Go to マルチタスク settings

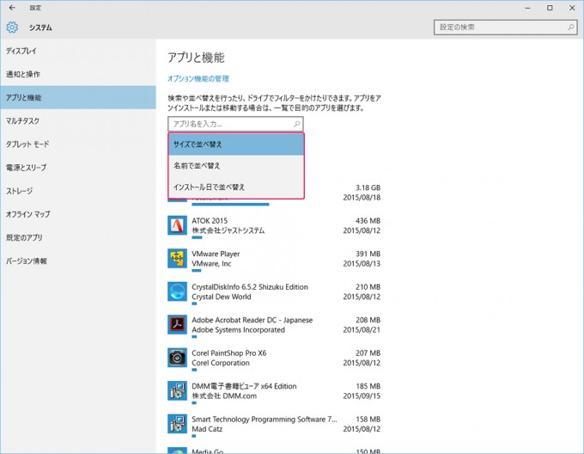coord(78,120)
